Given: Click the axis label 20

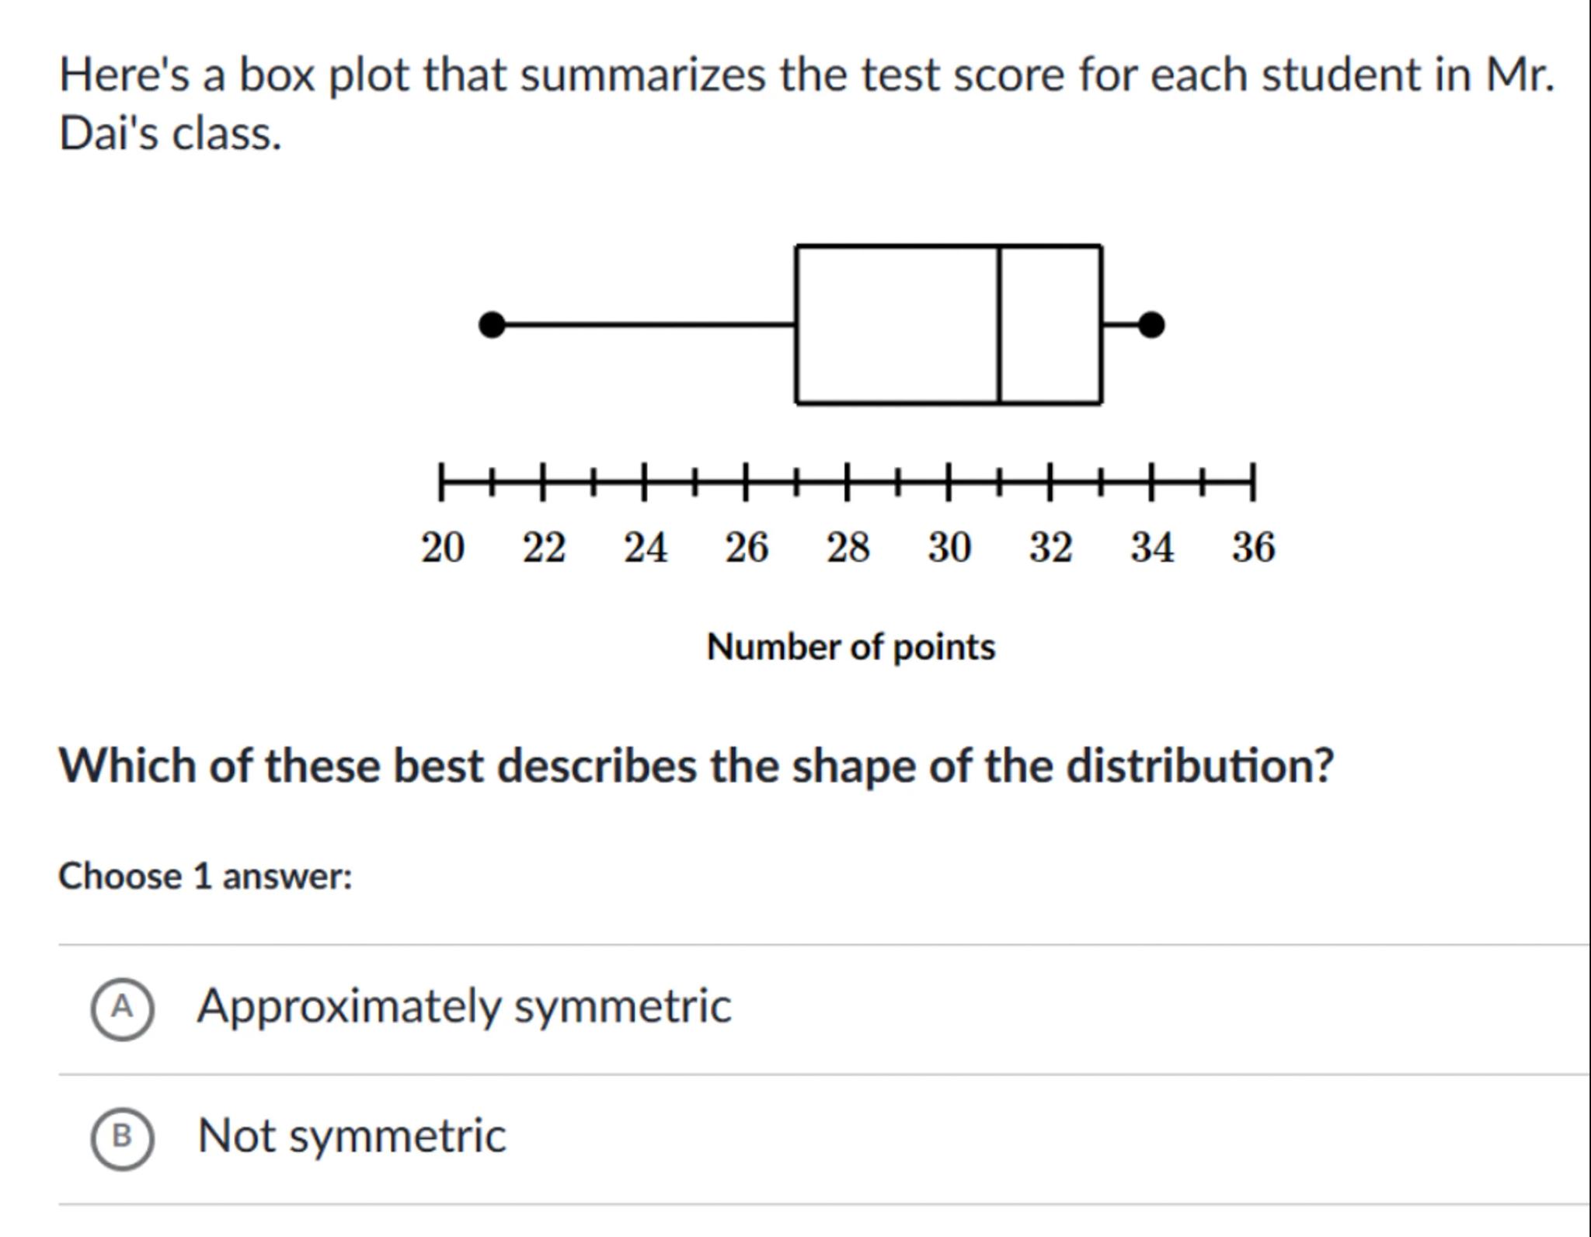Looking at the screenshot, I should pos(443,548).
